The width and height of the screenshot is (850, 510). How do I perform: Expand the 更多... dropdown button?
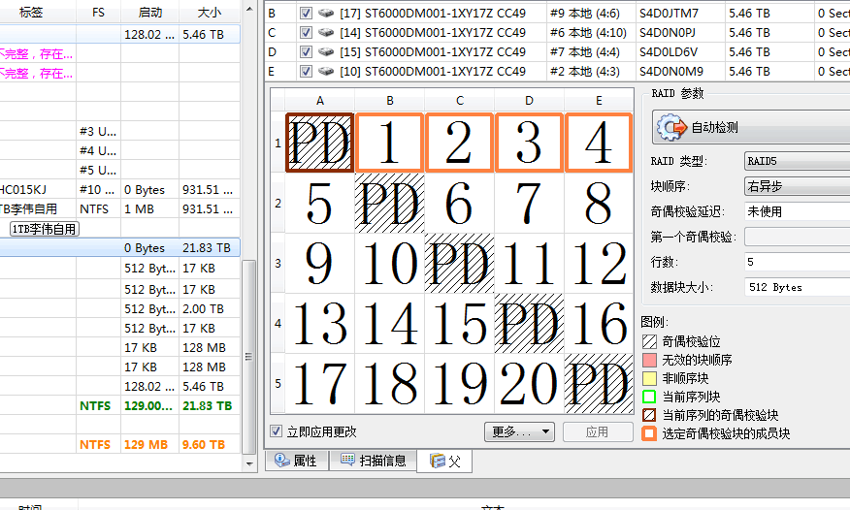tap(518, 431)
